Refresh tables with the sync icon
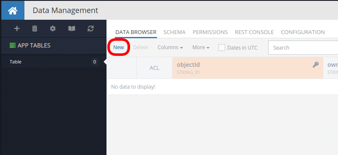This screenshot has width=338, height=155. (x=91, y=29)
